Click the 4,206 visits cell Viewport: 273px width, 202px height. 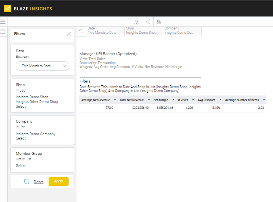click(189, 108)
